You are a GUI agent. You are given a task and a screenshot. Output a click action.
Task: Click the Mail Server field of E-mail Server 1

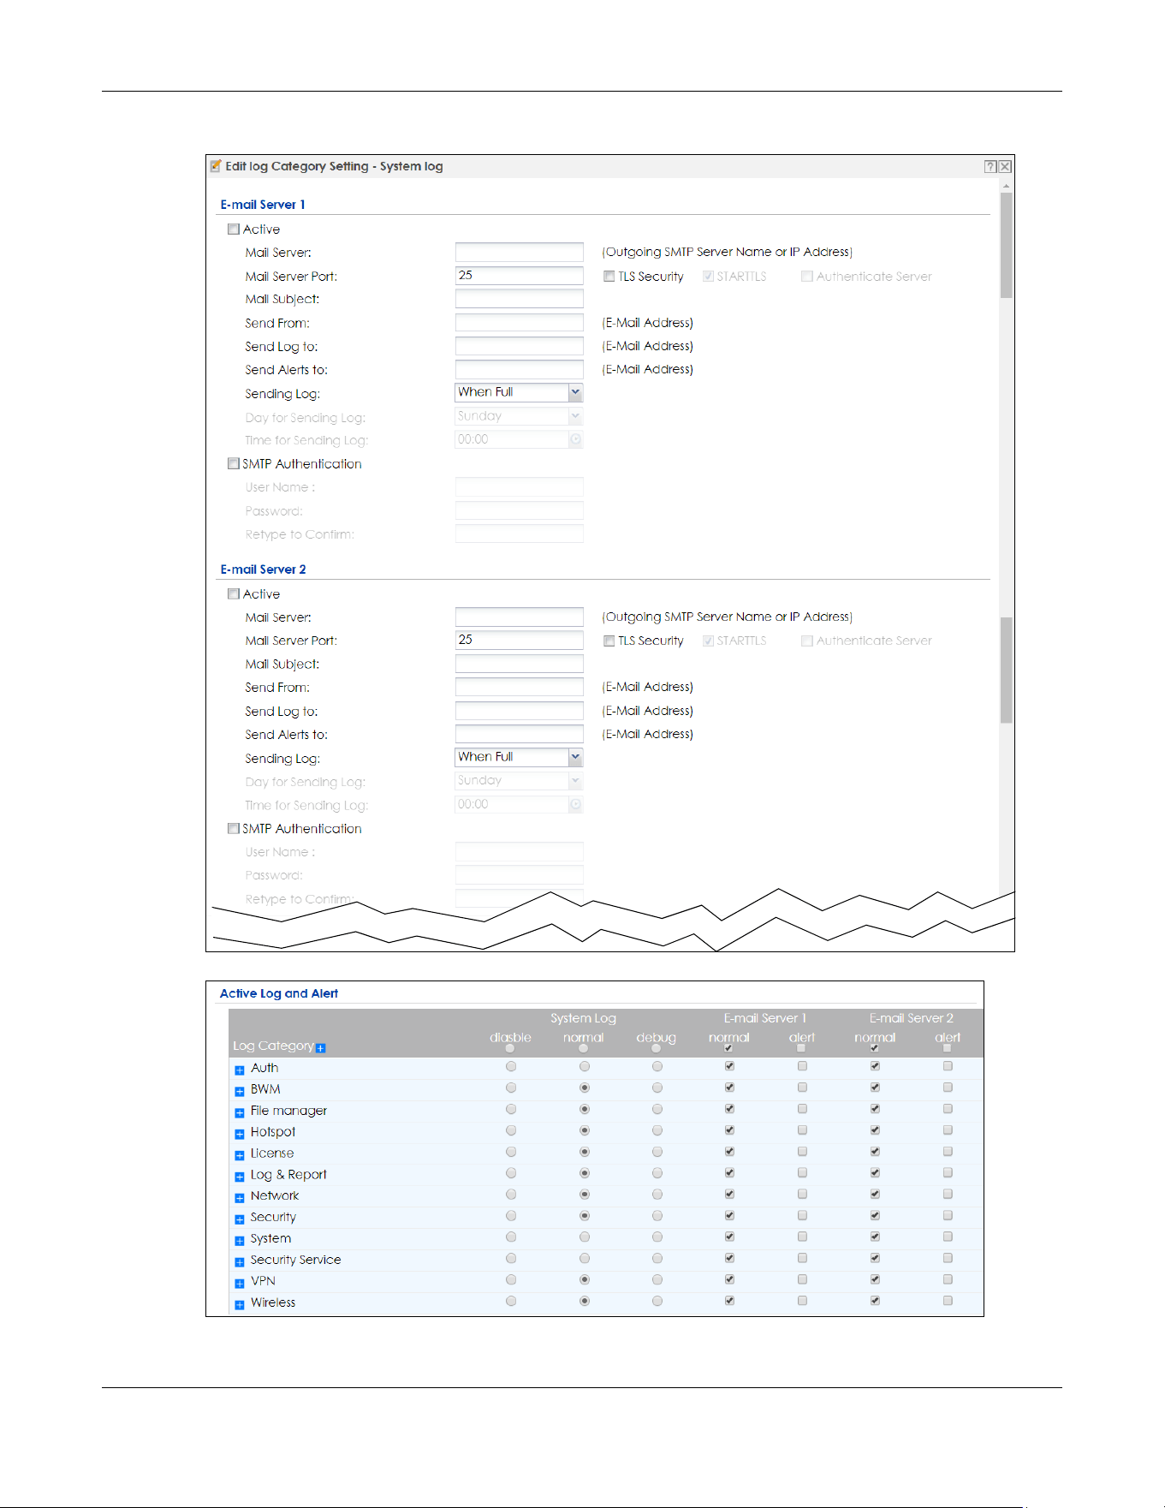click(x=519, y=252)
